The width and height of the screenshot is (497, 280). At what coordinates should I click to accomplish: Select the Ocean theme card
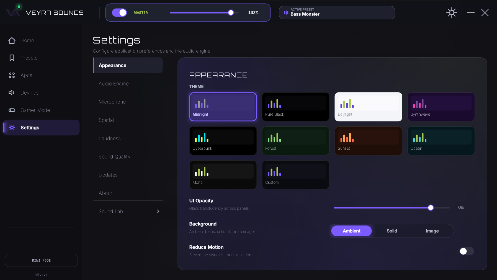[441, 141]
